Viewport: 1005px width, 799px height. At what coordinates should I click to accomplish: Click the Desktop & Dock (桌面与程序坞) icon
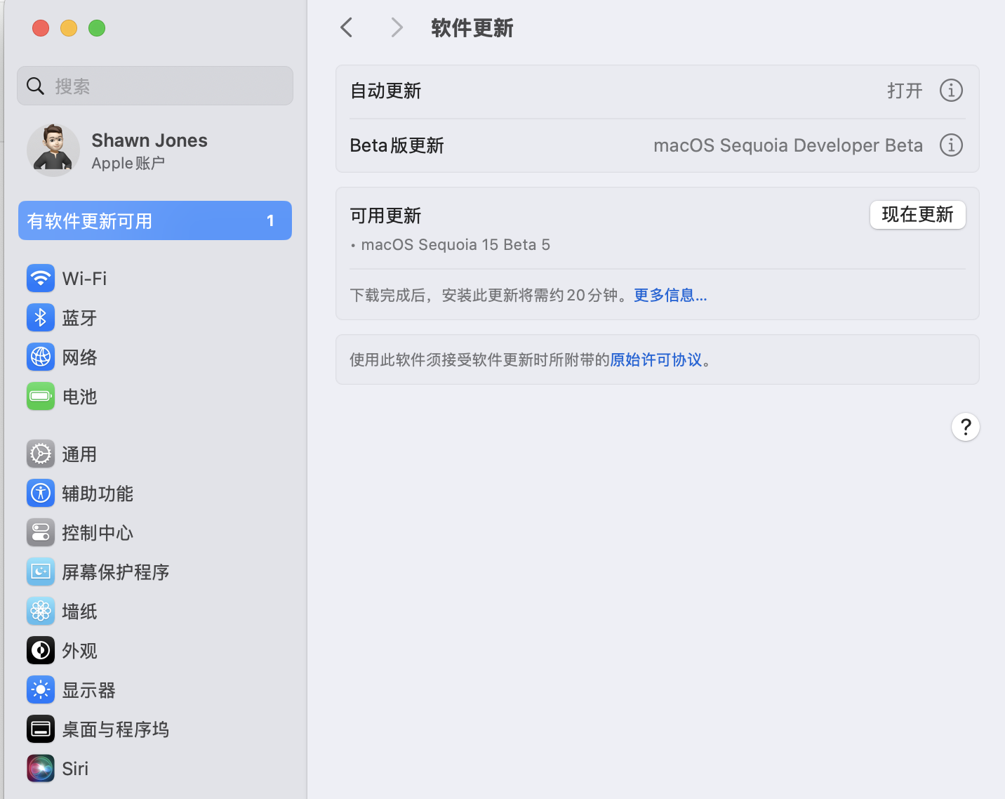(41, 729)
